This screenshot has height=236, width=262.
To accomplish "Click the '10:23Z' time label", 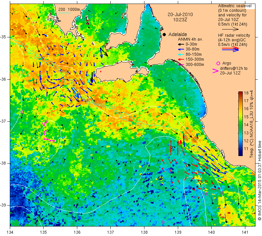I will (x=180, y=20).
